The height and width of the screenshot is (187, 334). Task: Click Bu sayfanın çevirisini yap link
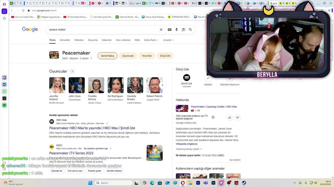(96, 149)
